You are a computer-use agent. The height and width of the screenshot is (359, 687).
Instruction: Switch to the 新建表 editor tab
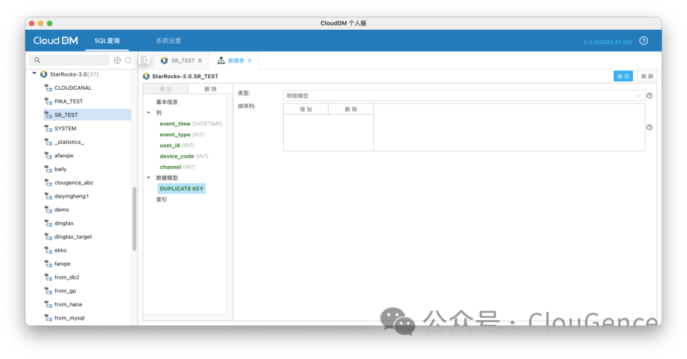[x=236, y=60]
